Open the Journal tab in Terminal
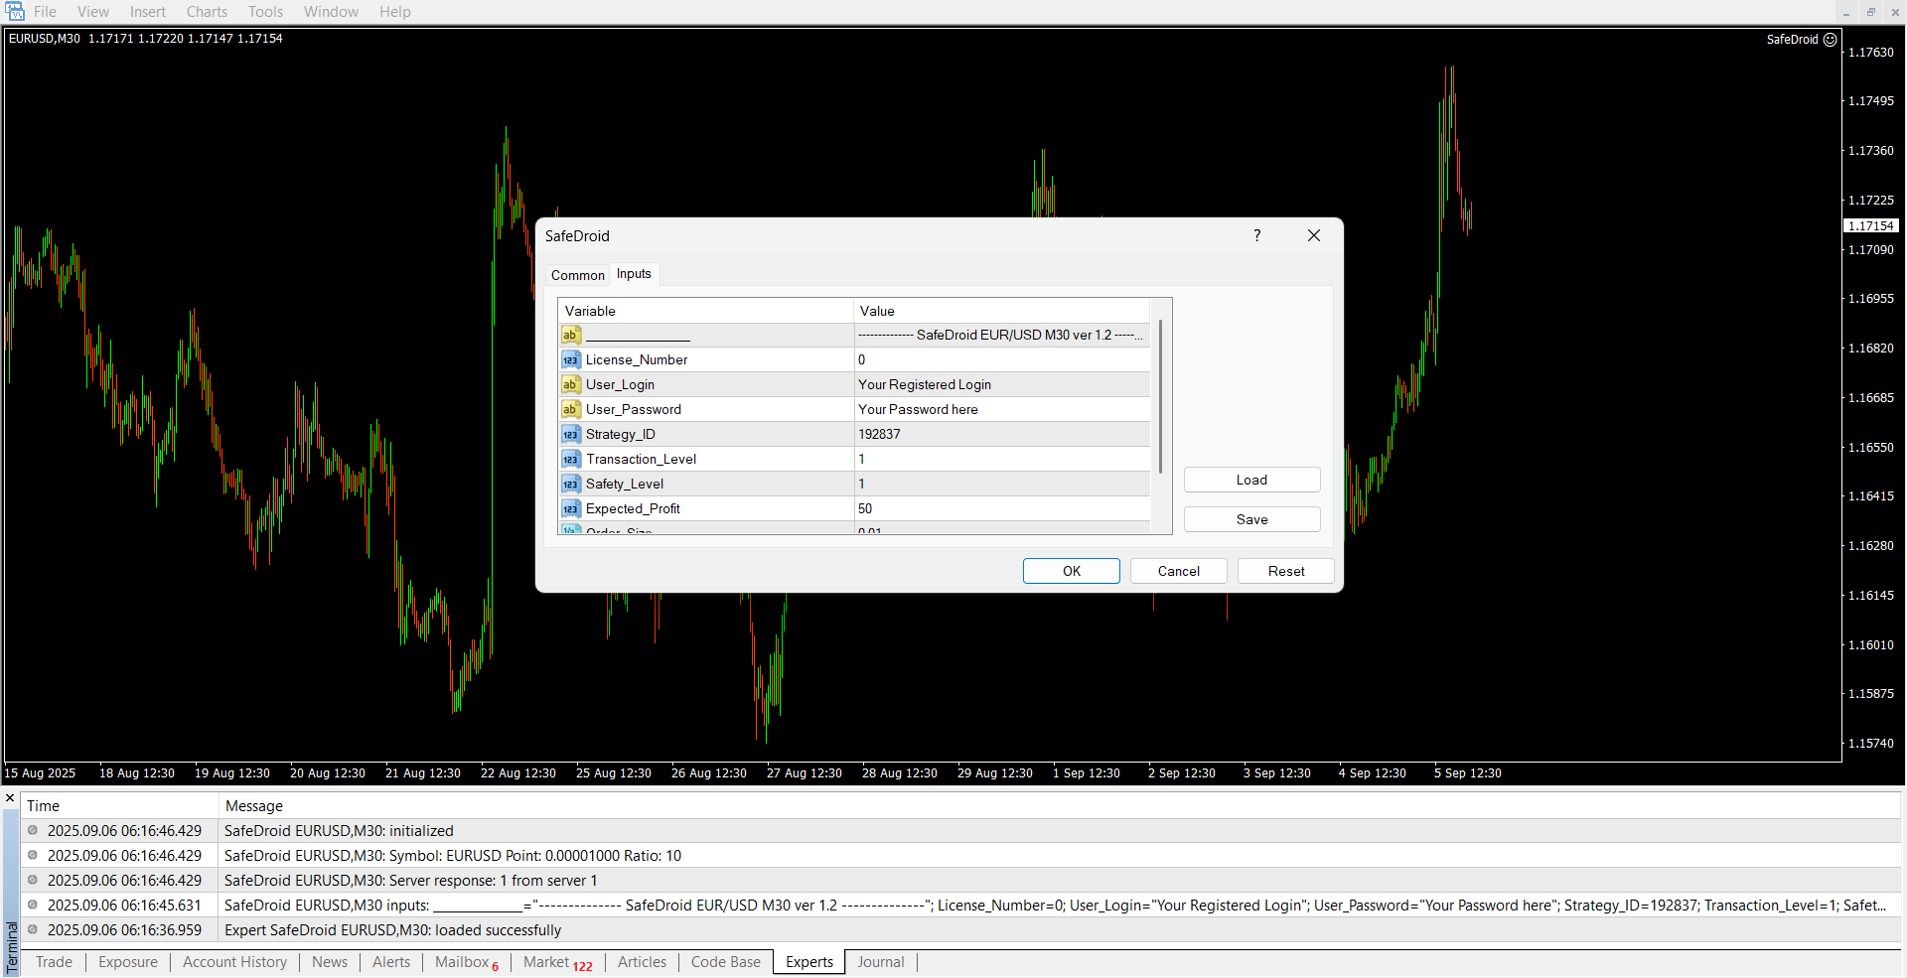Viewport: 1907px width, 978px height. point(880,962)
